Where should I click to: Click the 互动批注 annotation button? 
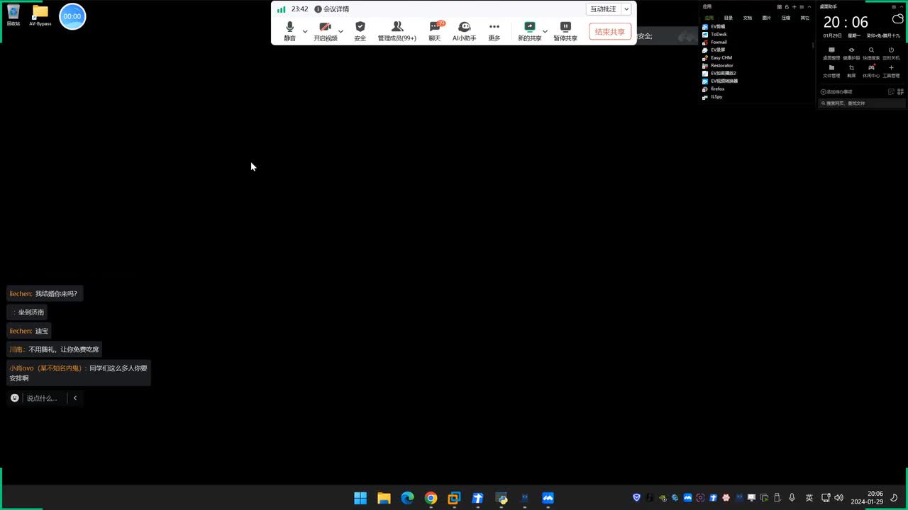click(x=604, y=9)
